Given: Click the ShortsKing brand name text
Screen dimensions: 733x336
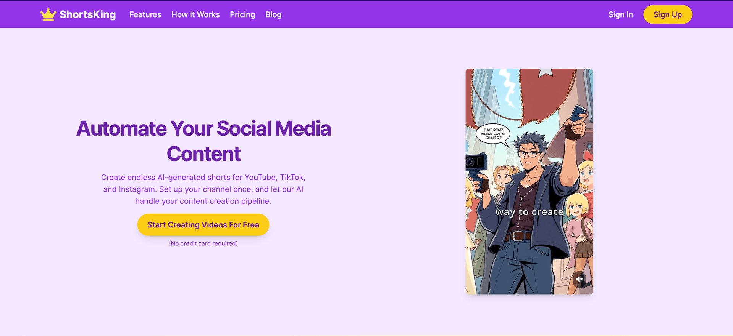Looking at the screenshot, I should coord(88,14).
